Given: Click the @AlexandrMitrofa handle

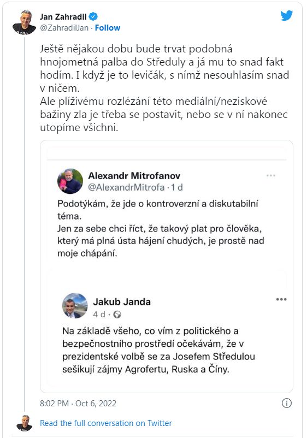Looking at the screenshot, I should click(x=126, y=187).
